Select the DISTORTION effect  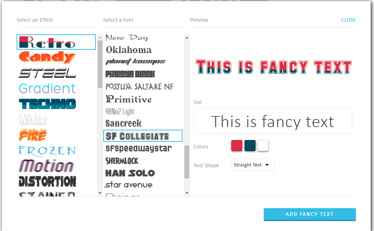[x=47, y=181]
